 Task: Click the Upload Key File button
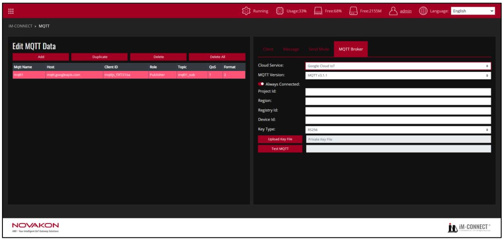(x=280, y=139)
